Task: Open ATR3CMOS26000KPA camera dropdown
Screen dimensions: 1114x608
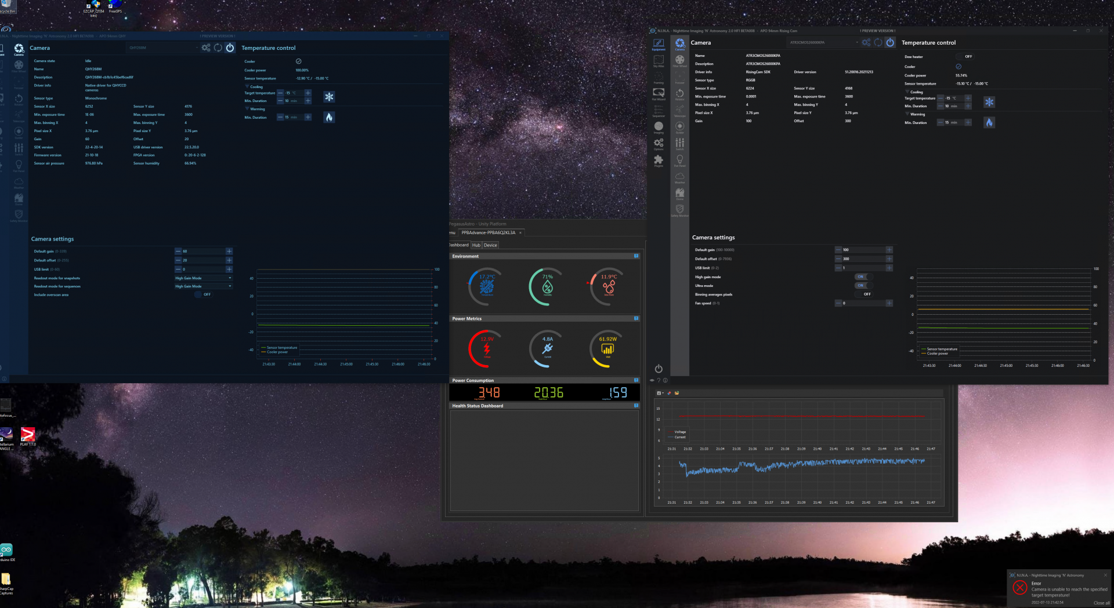Action: pyautogui.click(x=823, y=42)
